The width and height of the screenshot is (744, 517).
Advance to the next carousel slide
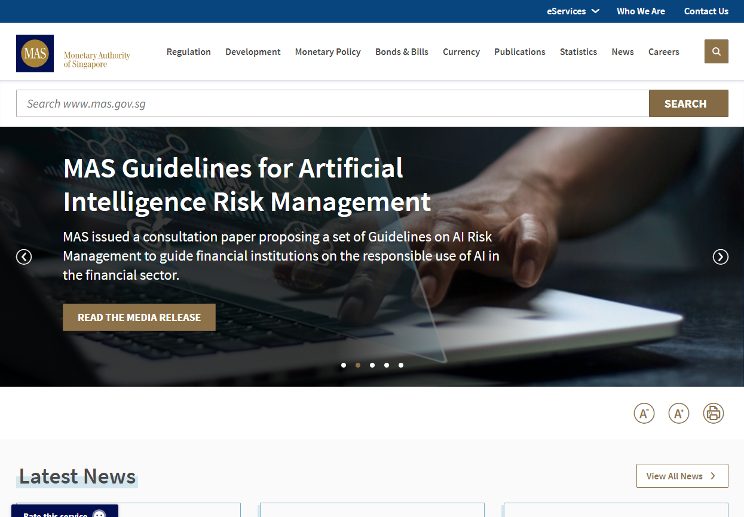(x=720, y=257)
